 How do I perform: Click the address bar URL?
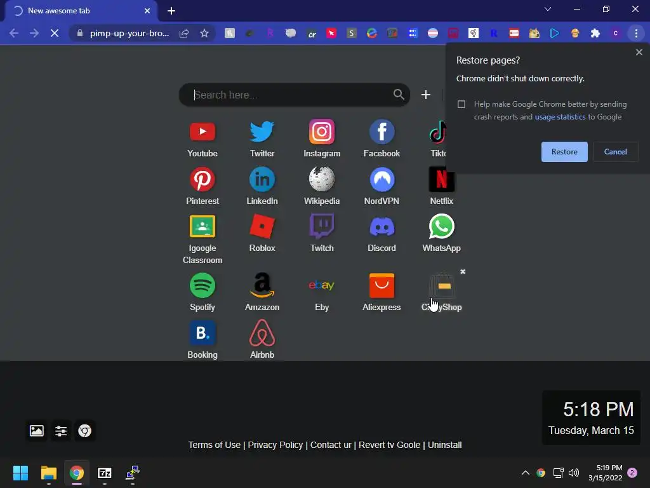(x=129, y=33)
